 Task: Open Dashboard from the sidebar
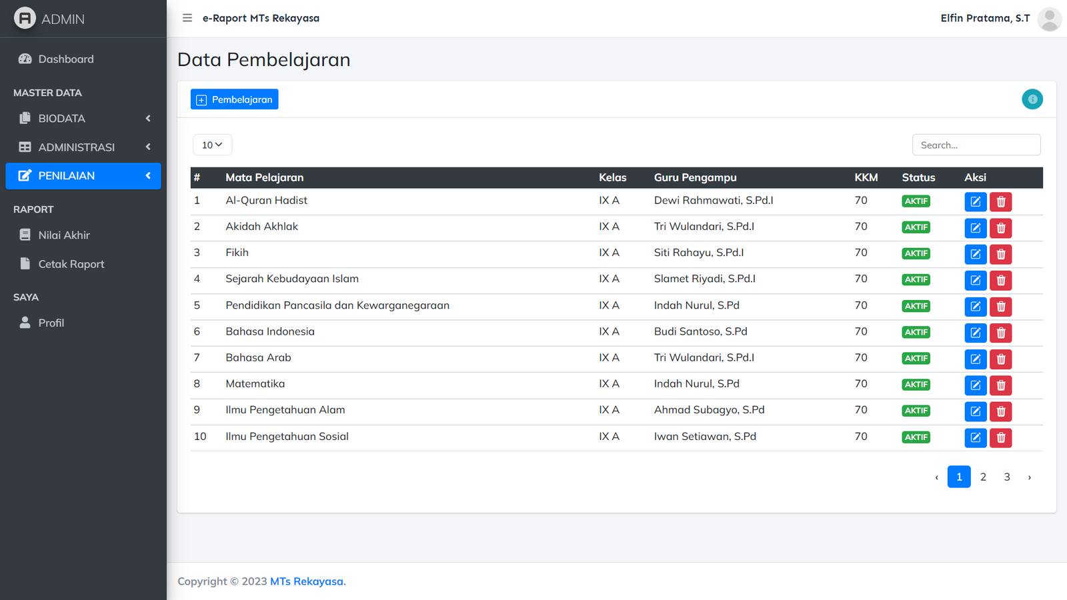coord(65,59)
